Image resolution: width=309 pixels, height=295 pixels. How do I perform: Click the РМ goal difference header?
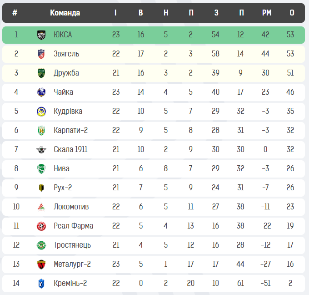click(x=267, y=13)
